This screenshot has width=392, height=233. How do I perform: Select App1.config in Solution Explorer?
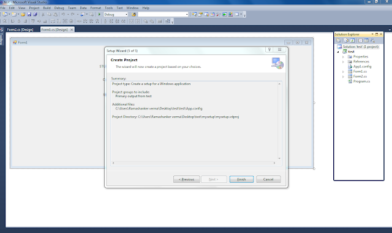click(362, 67)
